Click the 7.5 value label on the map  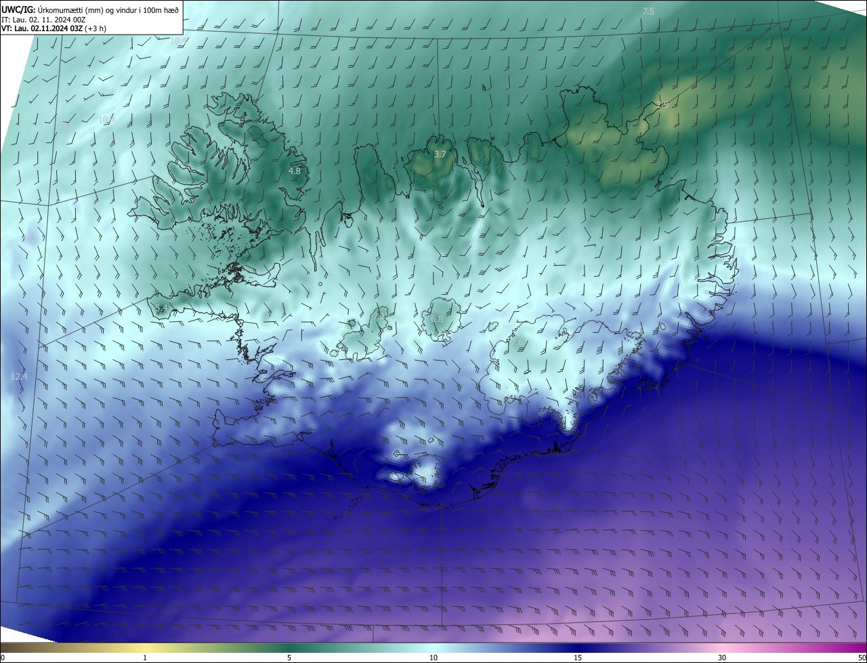pos(648,11)
